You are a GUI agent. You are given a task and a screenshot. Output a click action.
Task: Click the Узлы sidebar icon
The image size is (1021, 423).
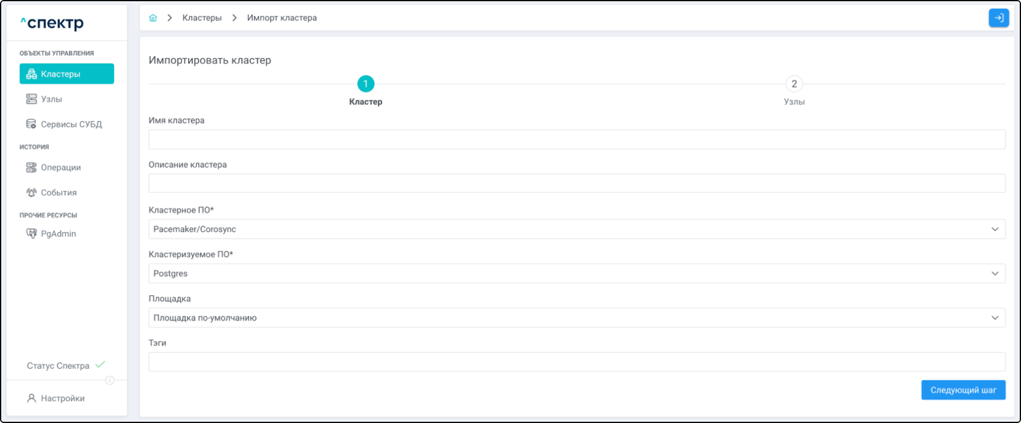pos(31,99)
